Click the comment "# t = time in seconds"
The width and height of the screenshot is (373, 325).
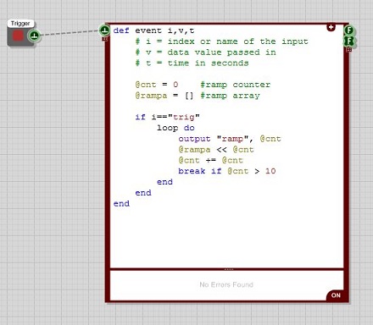click(x=192, y=63)
